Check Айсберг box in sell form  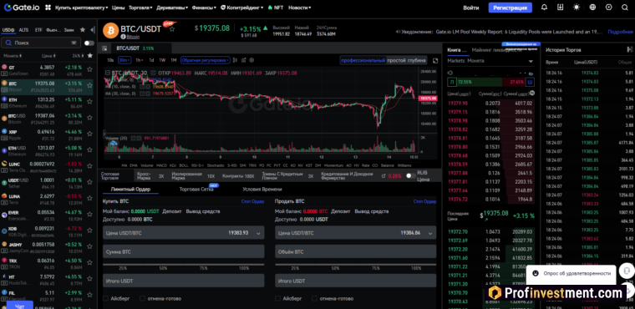(x=277, y=298)
